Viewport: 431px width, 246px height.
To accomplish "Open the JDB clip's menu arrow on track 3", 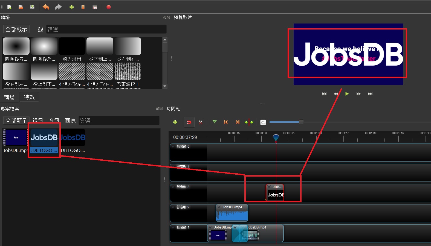I will pos(269,187).
